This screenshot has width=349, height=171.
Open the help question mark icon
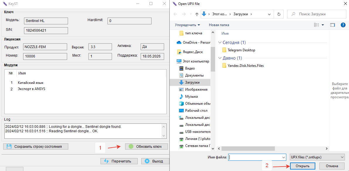tap(343, 25)
